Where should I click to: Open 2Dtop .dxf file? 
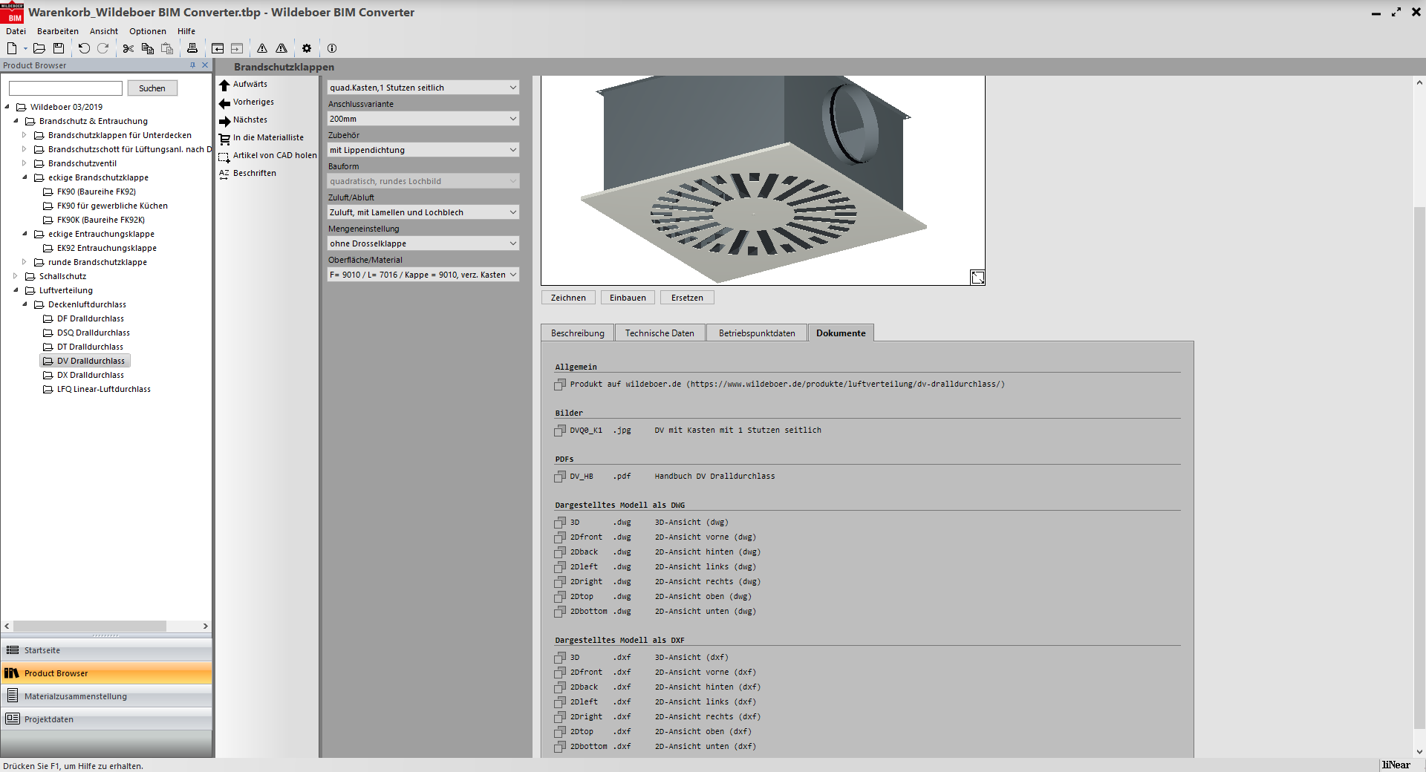653,732
